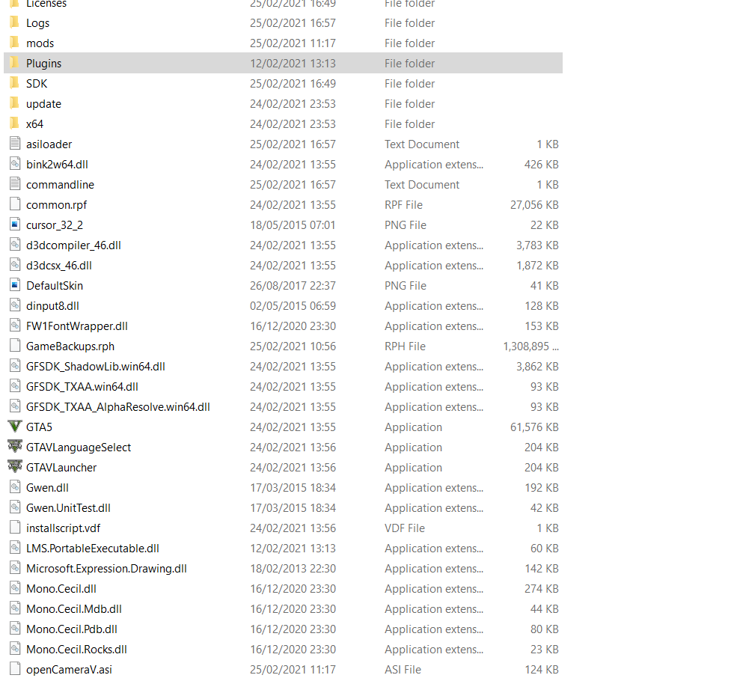Viewport: 749px width, 681px height.
Task: Click the commandline text document icon
Action: coord(15,183)
